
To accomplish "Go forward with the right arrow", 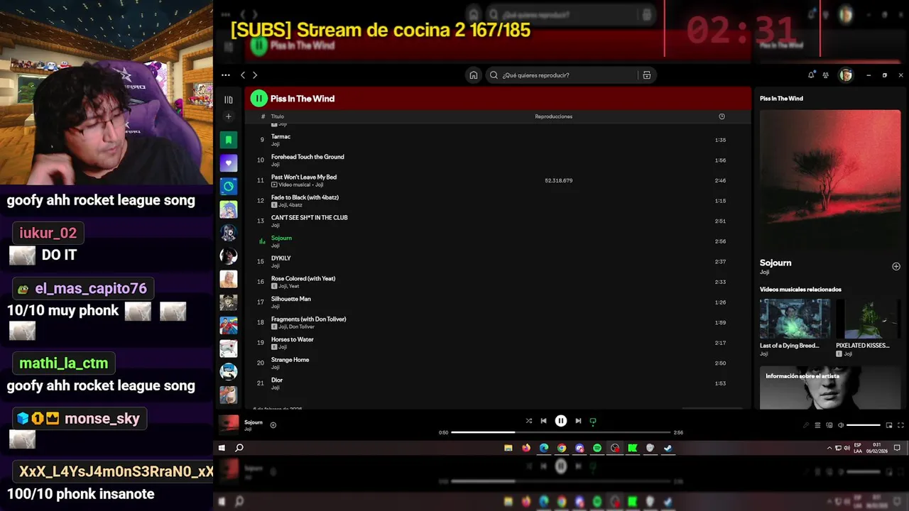I will point(255,75).
